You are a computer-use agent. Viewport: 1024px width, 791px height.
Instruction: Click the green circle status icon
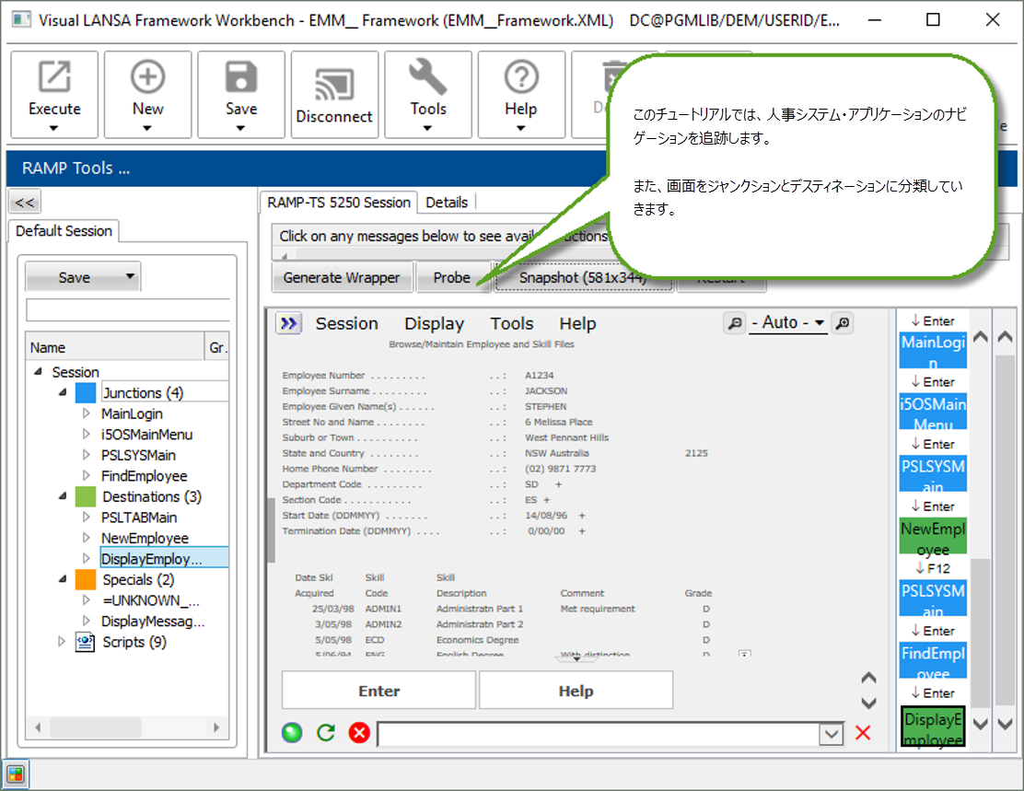292,733
